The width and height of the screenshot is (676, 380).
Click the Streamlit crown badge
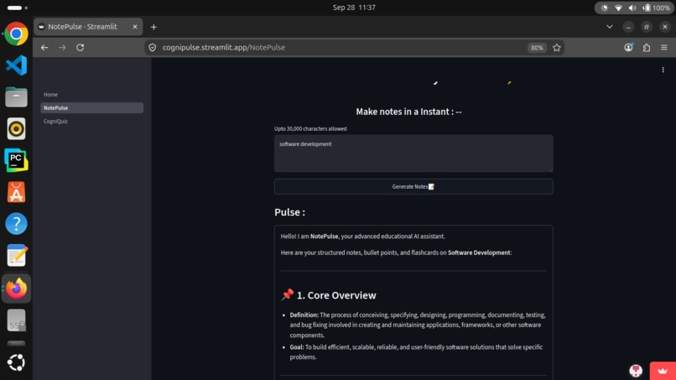663,371
